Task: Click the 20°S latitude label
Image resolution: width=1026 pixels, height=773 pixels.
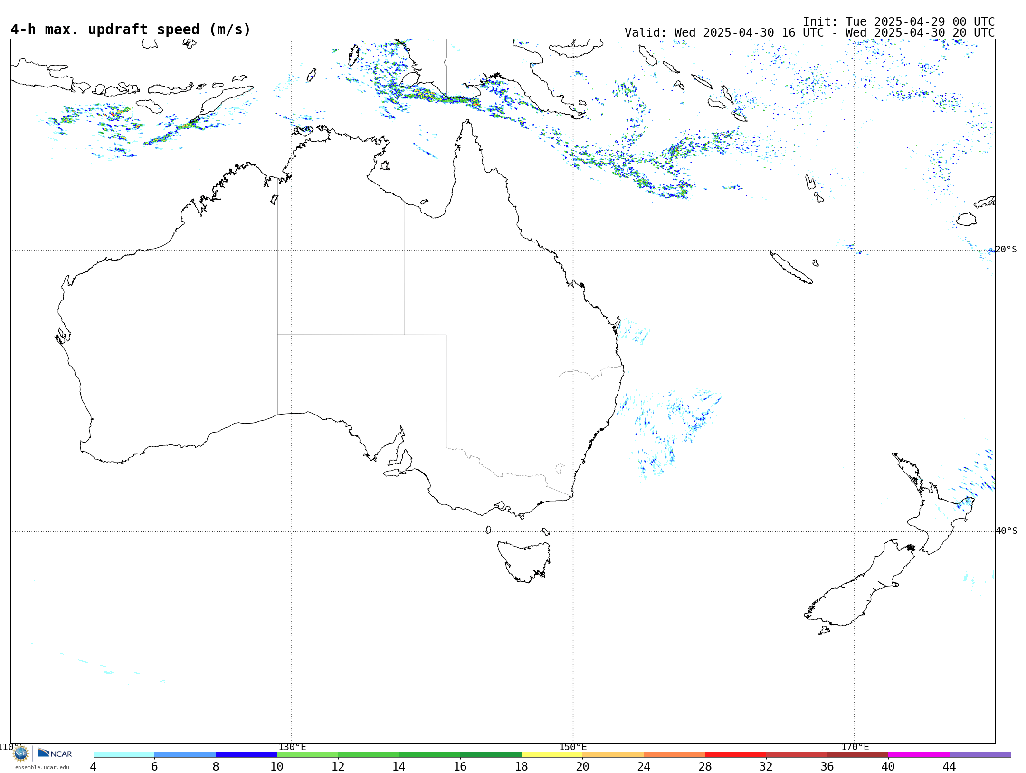Action: tap(1006, 250)
